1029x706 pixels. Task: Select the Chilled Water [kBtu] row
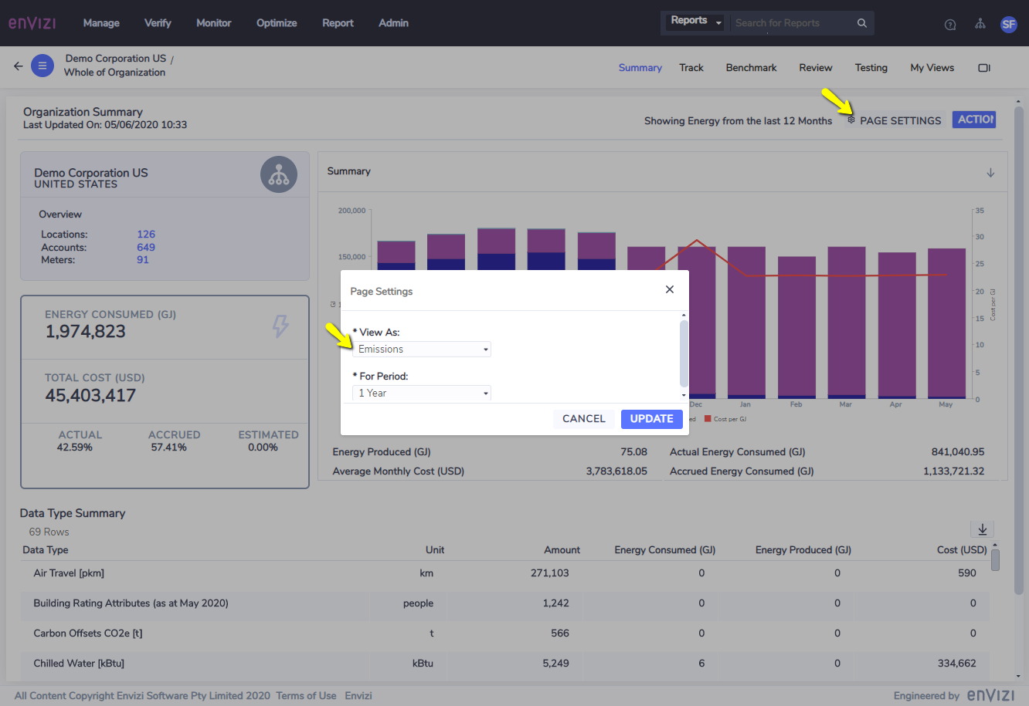point(505,664)
